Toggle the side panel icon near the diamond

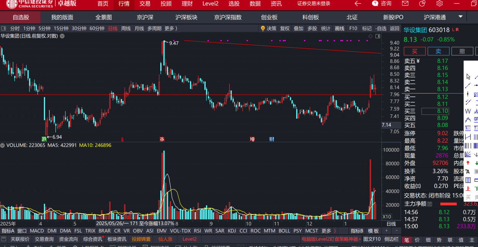coord(377,36)
